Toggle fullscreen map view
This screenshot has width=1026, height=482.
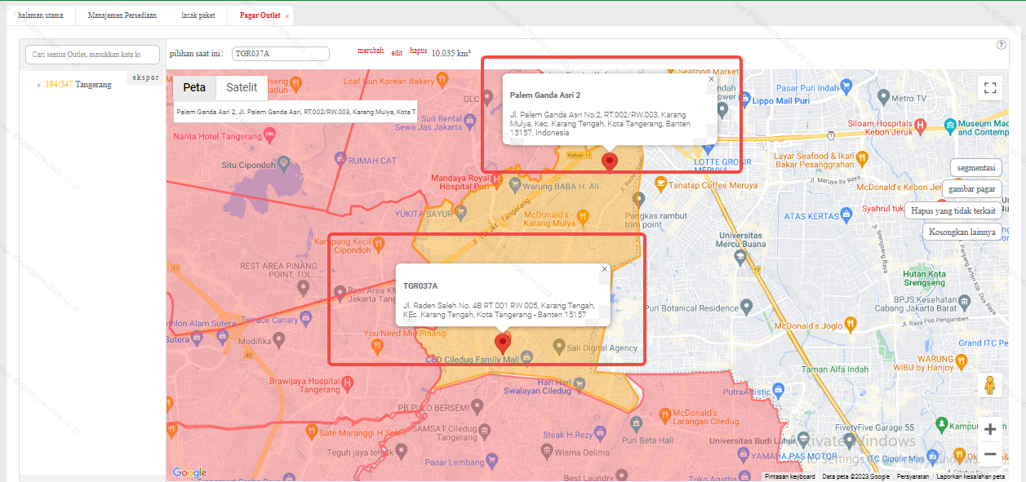pyautogui.click(x=989, y=88)
